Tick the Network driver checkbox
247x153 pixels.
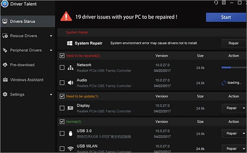[62, 68]
